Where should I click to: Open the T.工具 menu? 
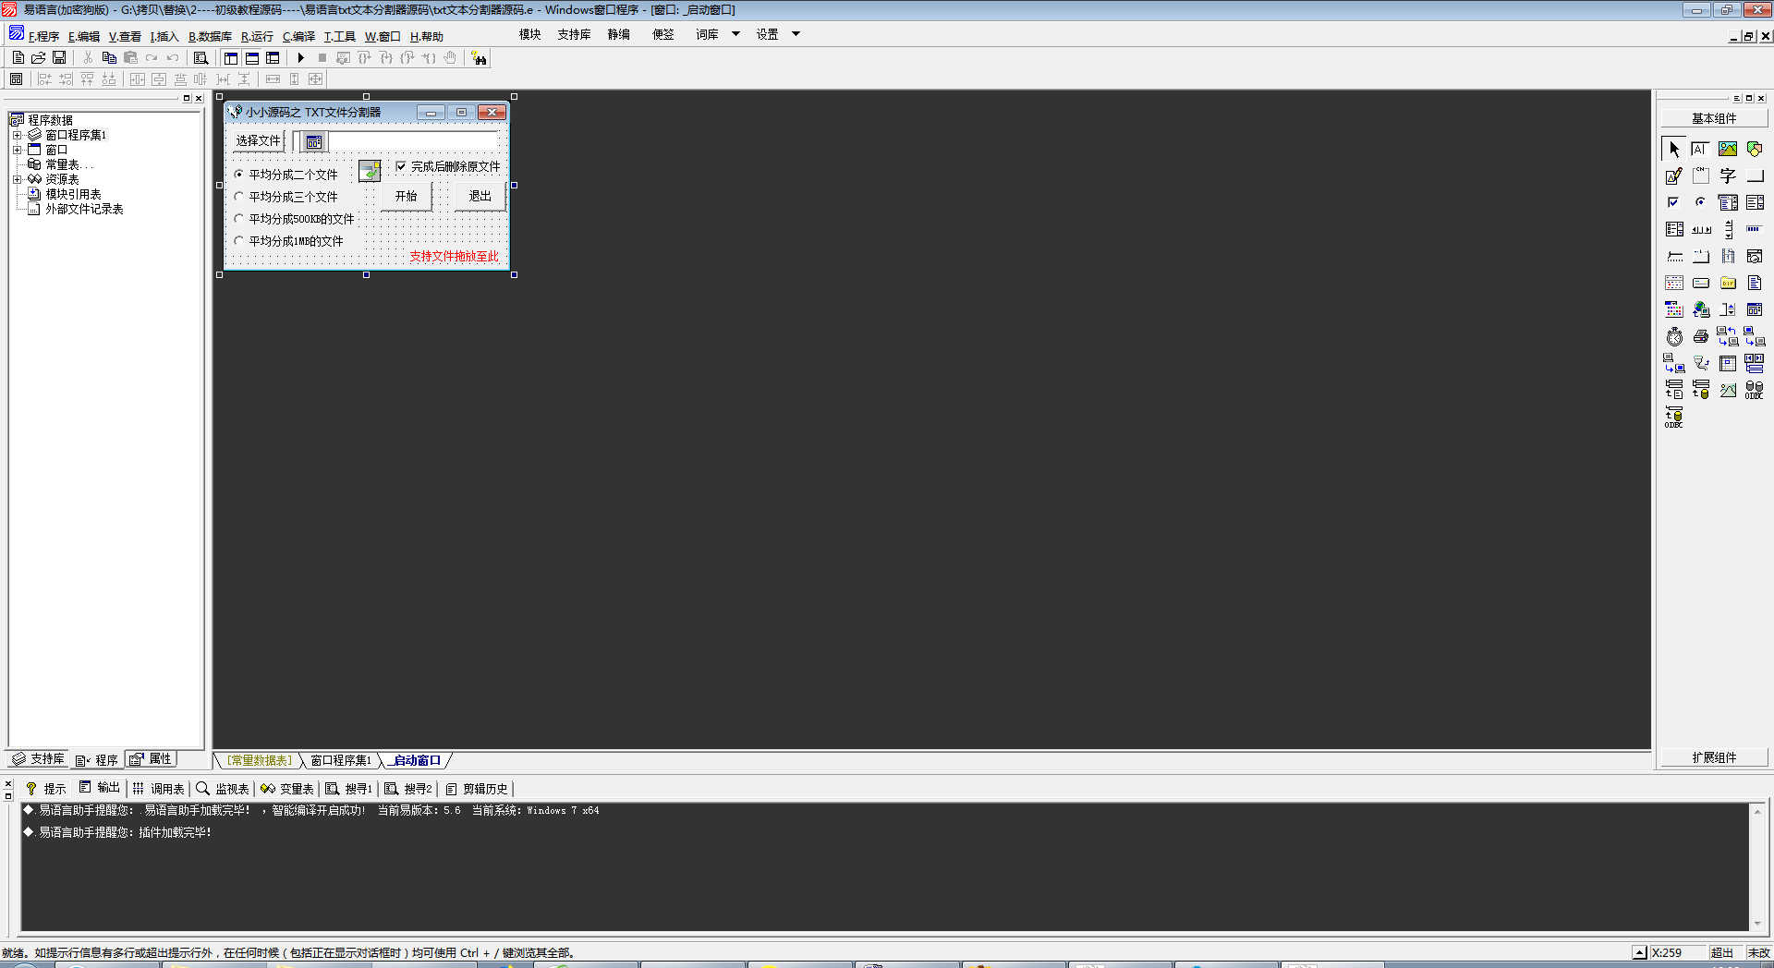point(339,36)
